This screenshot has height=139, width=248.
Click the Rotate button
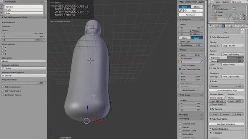24,10
